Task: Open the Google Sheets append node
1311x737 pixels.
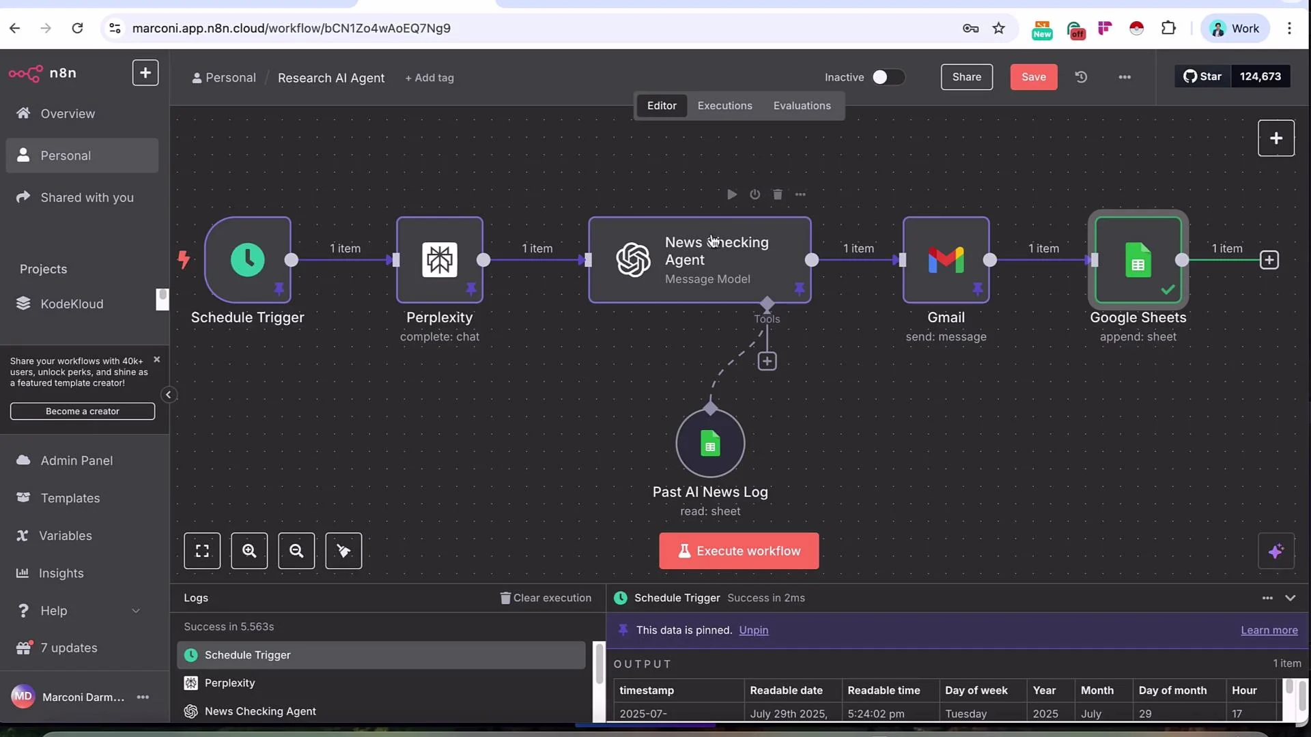Action: click(1138, 260)
